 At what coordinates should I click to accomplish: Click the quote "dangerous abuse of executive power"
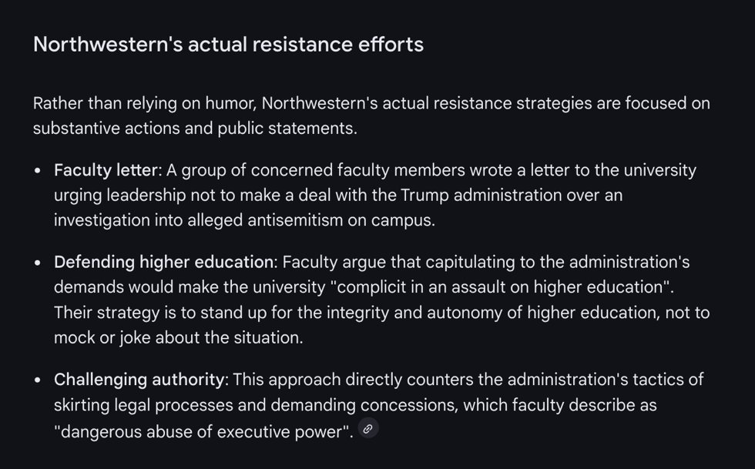pyautogui.click(x=203, y=431)
